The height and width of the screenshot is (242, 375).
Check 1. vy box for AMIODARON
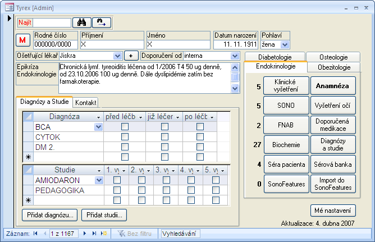pyautogui.click(x=117, y=180)
